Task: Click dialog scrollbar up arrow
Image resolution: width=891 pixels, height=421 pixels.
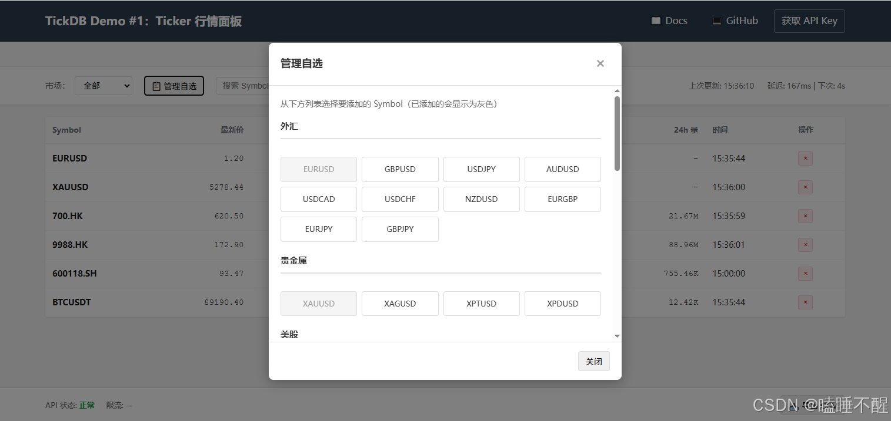Action: click(x=617, y=91)
